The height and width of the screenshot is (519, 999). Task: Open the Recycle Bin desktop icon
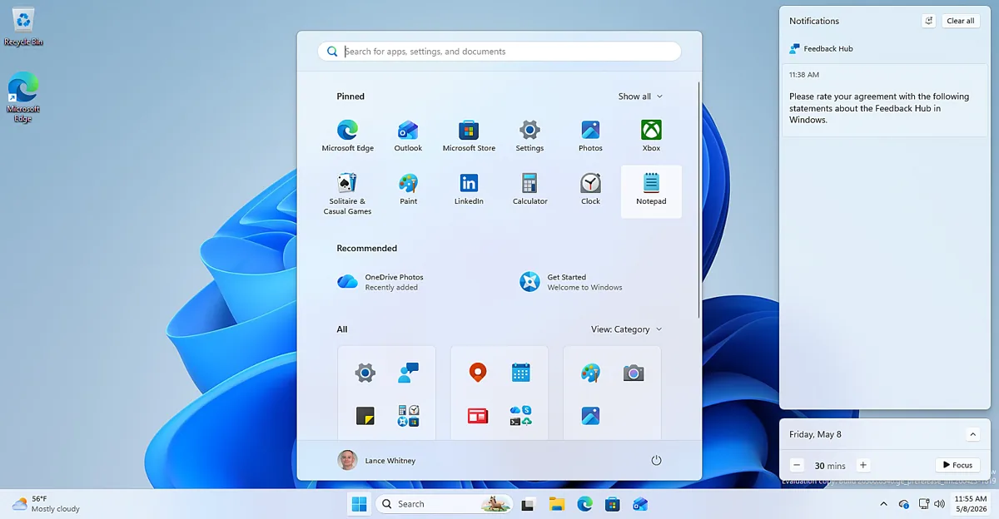23,26
